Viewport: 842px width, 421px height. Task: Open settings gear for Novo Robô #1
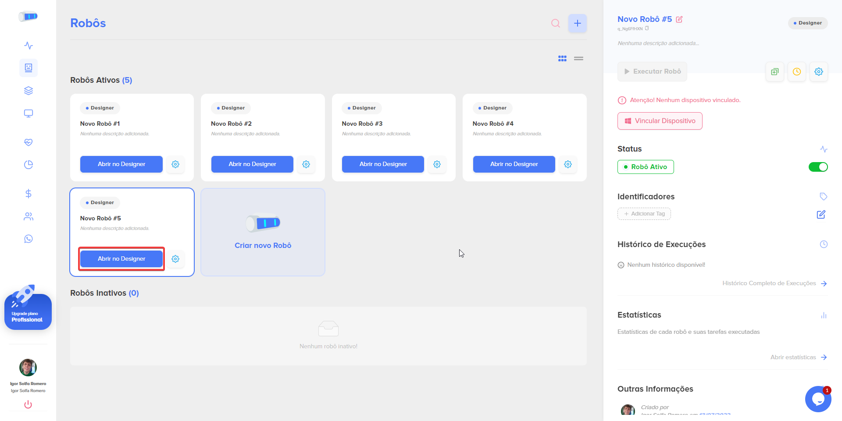click(x=175, y=164)
